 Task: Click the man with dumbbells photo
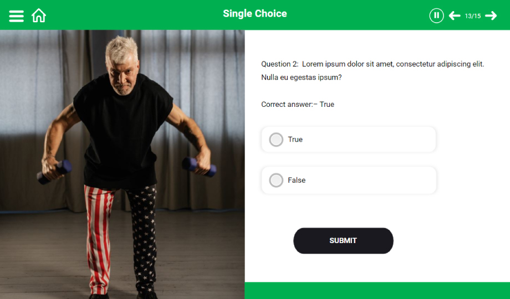point(123,164)
